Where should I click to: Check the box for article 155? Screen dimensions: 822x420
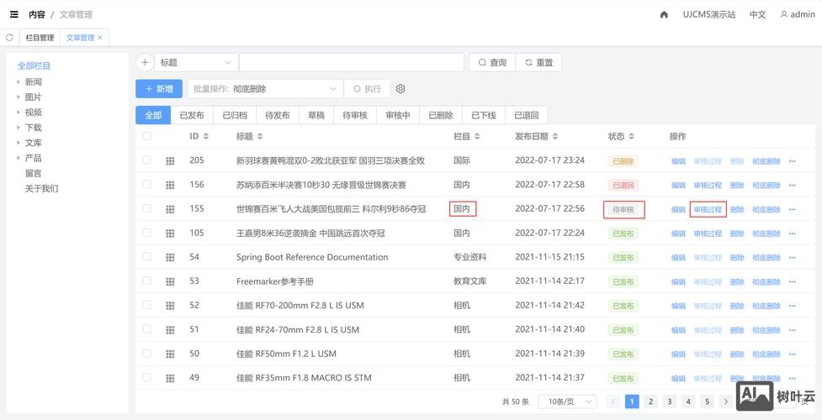point(146,208)
